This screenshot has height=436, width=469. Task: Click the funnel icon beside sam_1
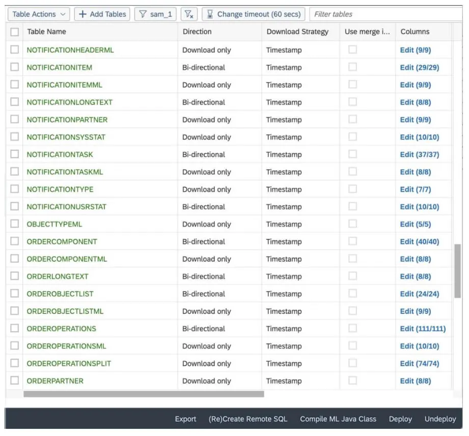[143, 14]
